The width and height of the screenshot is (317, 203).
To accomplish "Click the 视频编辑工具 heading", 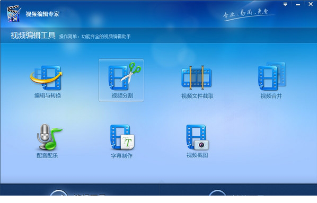I will pos(33,36).
